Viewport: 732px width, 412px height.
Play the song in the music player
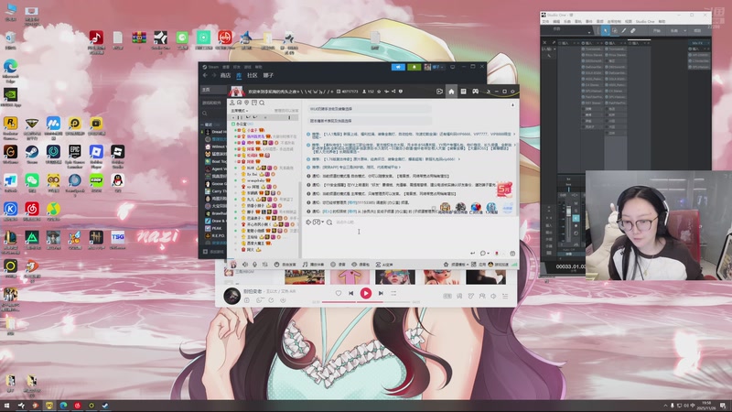[365, 293]
